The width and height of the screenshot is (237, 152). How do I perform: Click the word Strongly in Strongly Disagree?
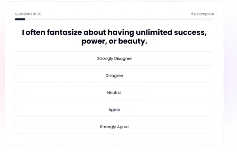[x=105, y=58]
